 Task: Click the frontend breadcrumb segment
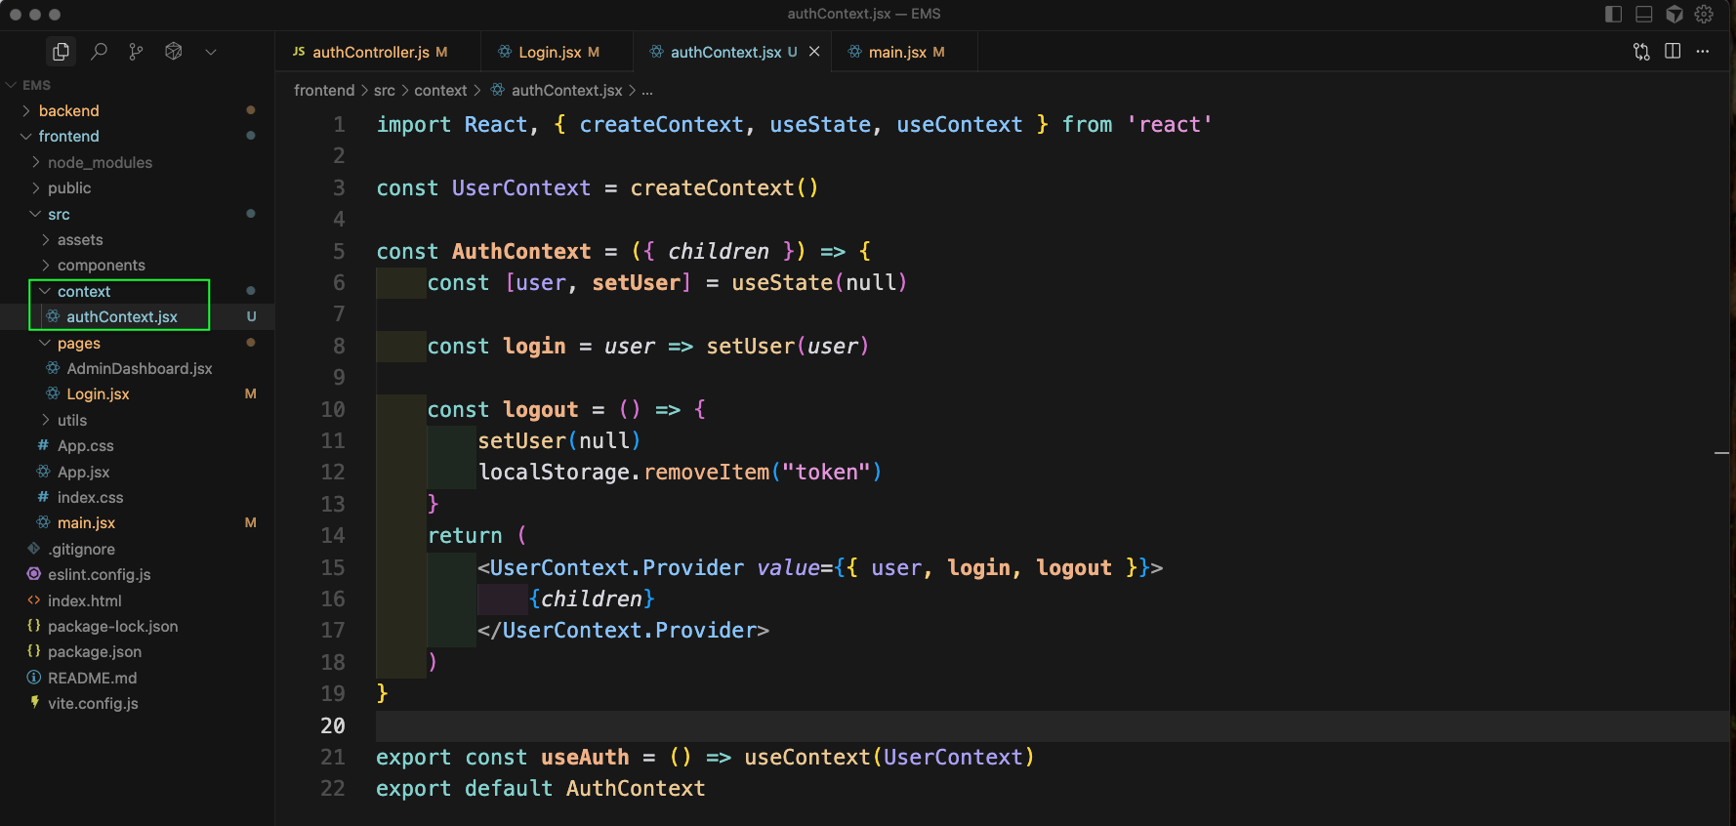(324, 90)
